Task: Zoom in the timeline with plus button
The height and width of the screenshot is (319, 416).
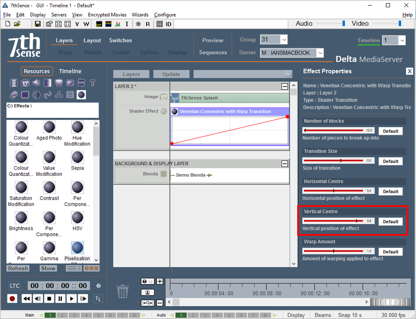Action: [x=160, y=281]
